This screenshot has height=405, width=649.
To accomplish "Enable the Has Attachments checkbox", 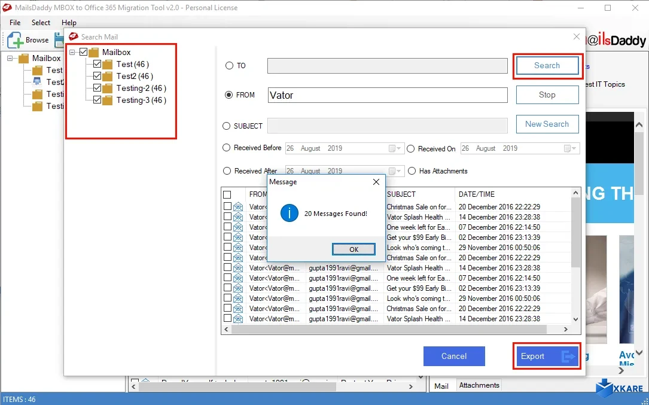I will tap(412, 170).
